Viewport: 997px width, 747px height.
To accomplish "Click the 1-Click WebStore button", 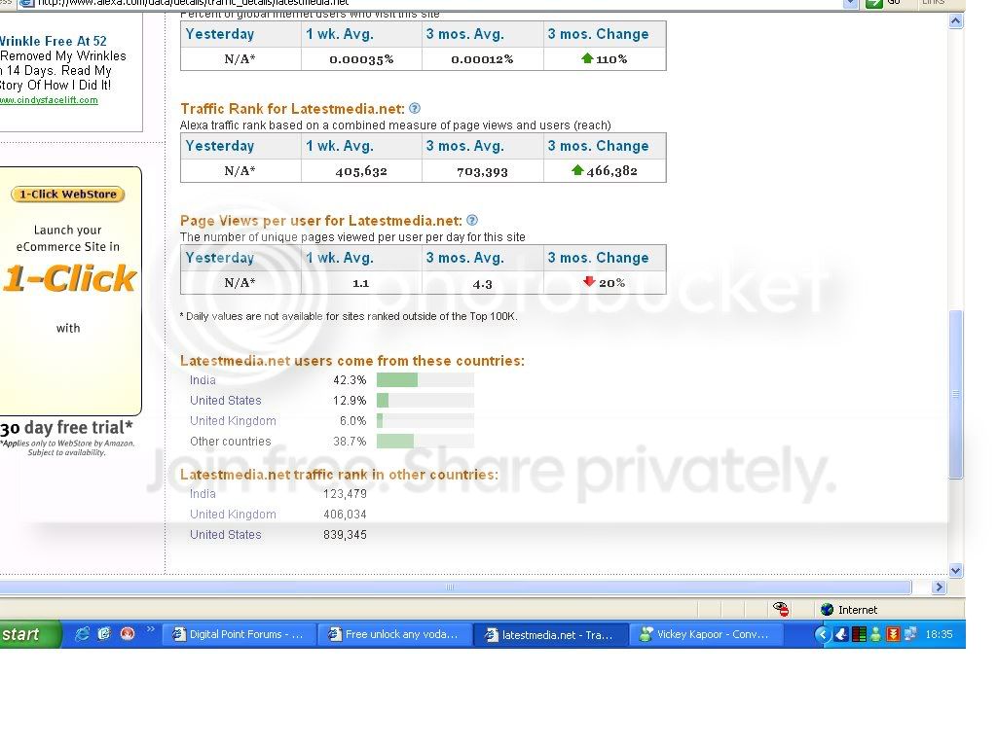I will tap(67, 194).
